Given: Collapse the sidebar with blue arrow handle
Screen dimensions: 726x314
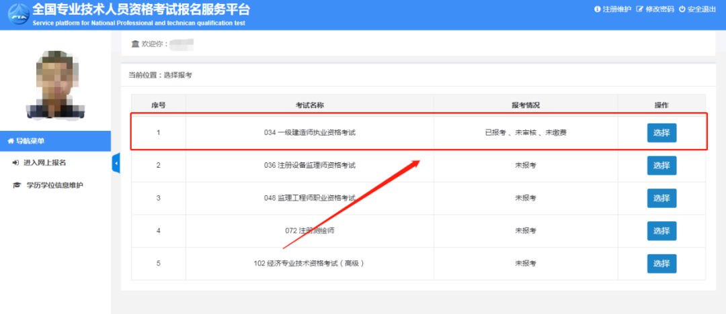Looking at the screenshot, I should tap(115, 163).
